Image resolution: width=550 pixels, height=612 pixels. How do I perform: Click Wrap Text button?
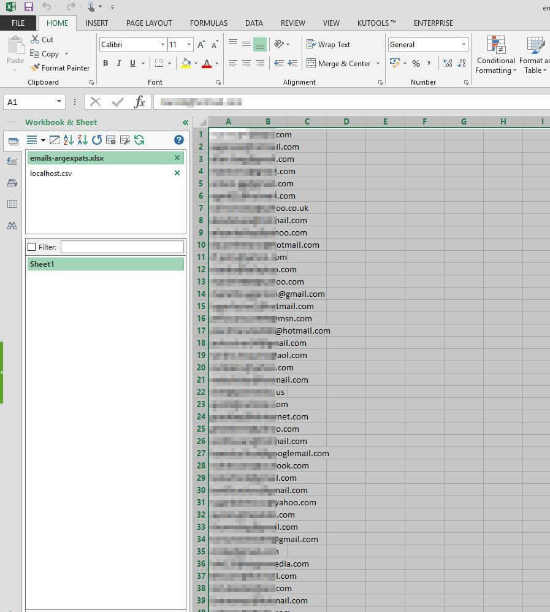tap(328, 45)
